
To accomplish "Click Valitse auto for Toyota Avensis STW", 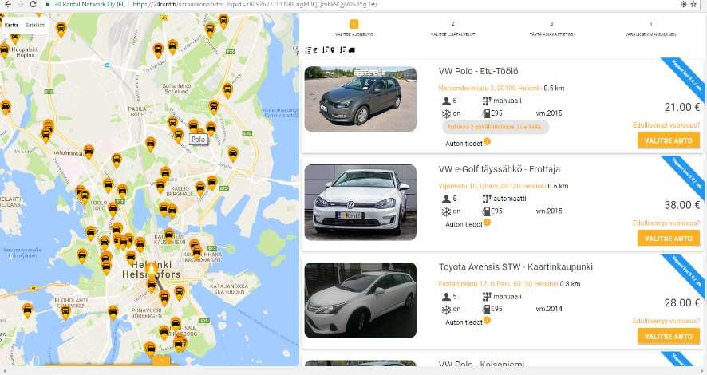I will tap(668, 336).
